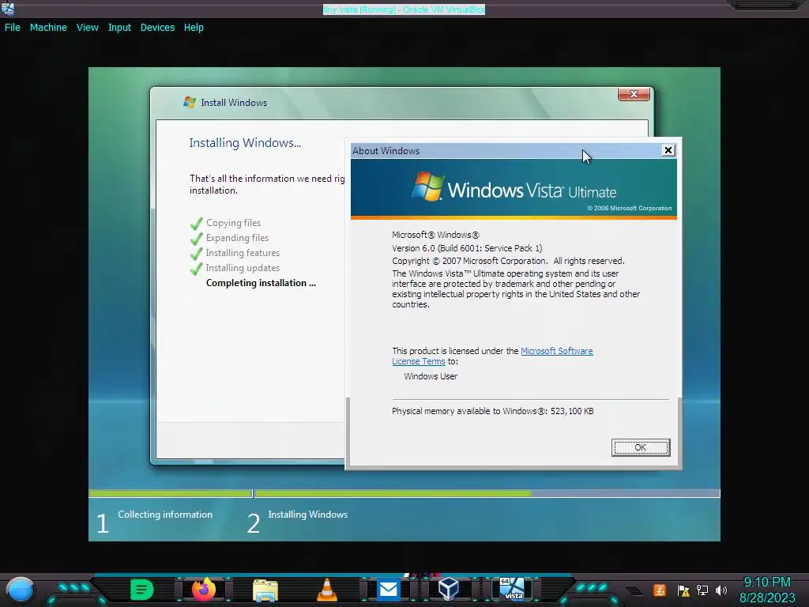
Task: Open the Devices menu
Action: 157,28
